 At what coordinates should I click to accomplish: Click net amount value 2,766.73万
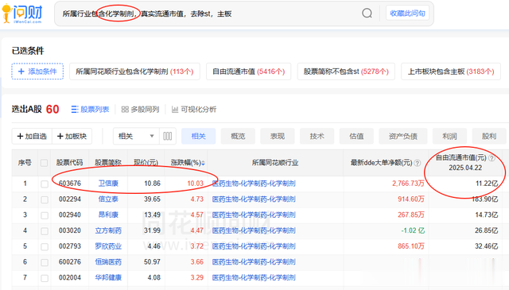coord(408,184)
